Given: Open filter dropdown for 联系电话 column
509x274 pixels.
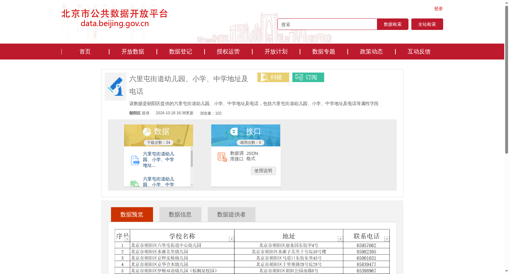Looking at the screenshot, I should click(x=387, y=239).
